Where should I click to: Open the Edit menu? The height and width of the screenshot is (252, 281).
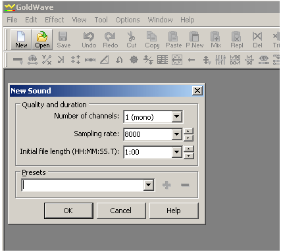(31, 20)
